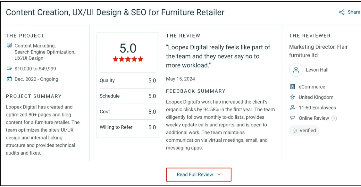The width and height of the screenshot is (361, 187).
Task: Click the United Kingdom location text
Action: [x=316, y=97]
